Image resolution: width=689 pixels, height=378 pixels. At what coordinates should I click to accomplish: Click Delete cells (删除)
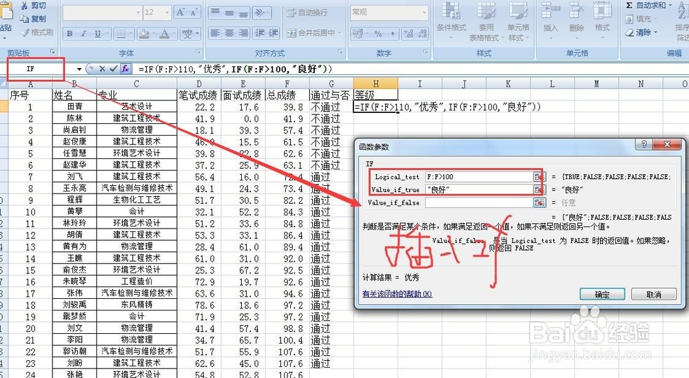tap(576, 21)
